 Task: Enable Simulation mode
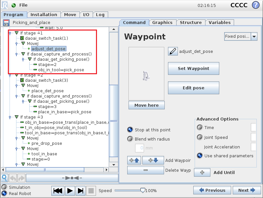tap(4, 187)
